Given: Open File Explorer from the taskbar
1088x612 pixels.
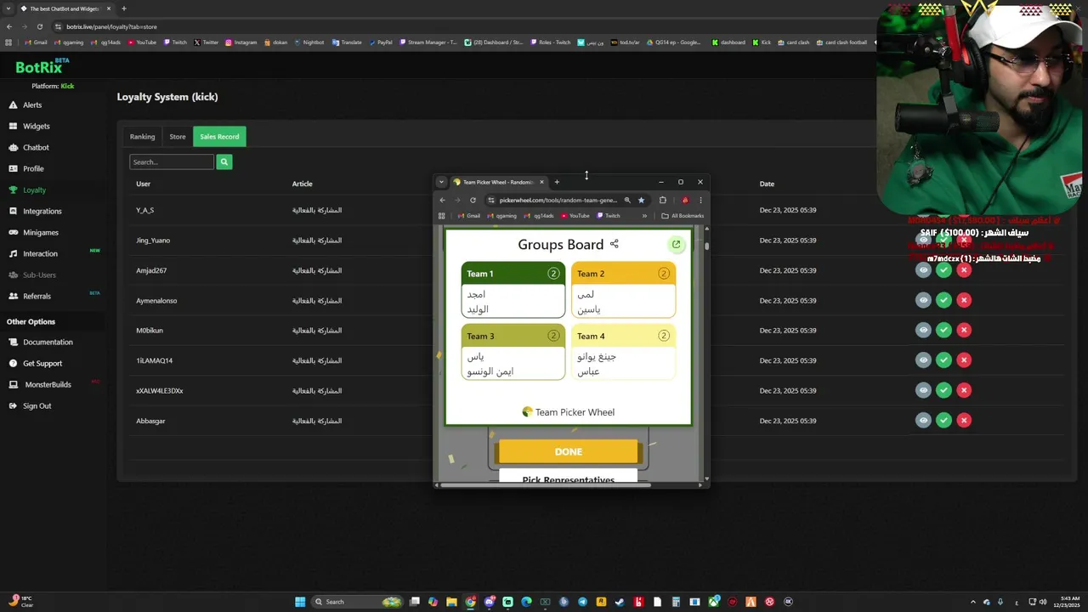Looking at the screenshot, I should tap(451, 602).
